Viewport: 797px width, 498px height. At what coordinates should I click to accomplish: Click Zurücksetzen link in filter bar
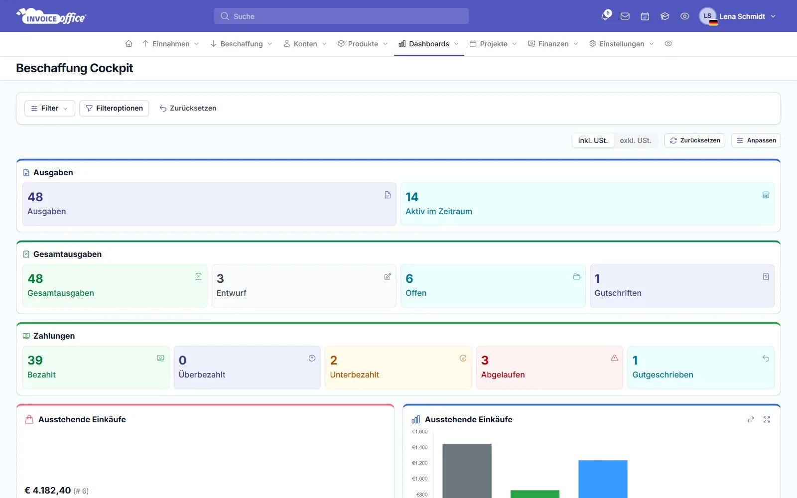pyautogui.click(x=188, y=108)
